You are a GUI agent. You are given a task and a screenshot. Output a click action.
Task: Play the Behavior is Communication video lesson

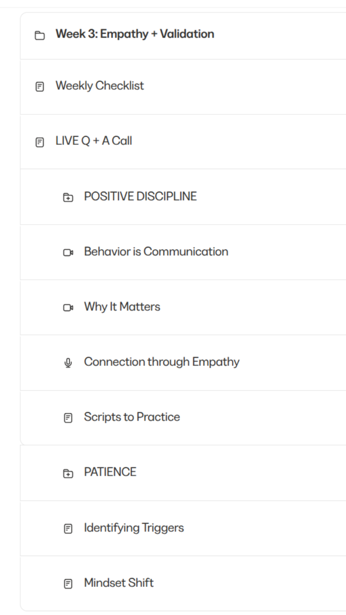[x=156, y=252]
